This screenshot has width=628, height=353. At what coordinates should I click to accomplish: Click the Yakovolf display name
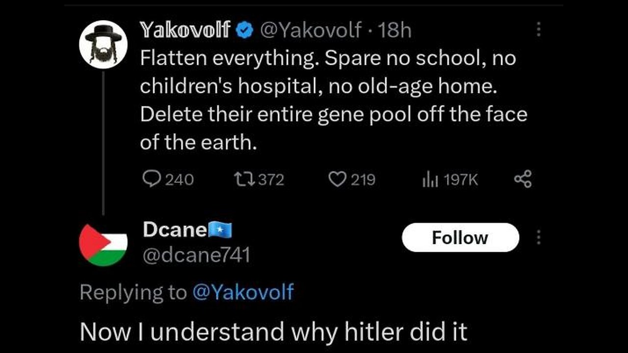pyautogui.click(x=185, y=30)
